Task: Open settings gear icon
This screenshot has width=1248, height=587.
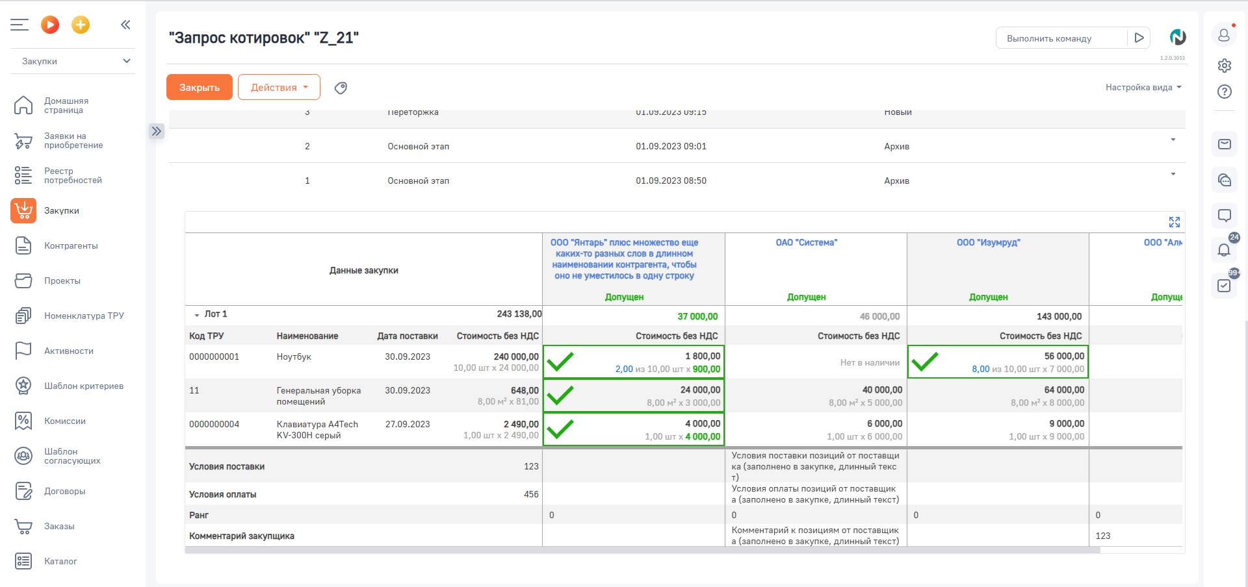Action: pos(1224,66)
